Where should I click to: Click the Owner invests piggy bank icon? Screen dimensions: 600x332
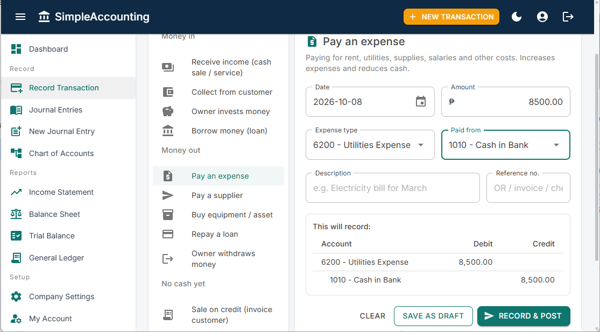click(168, 111)
